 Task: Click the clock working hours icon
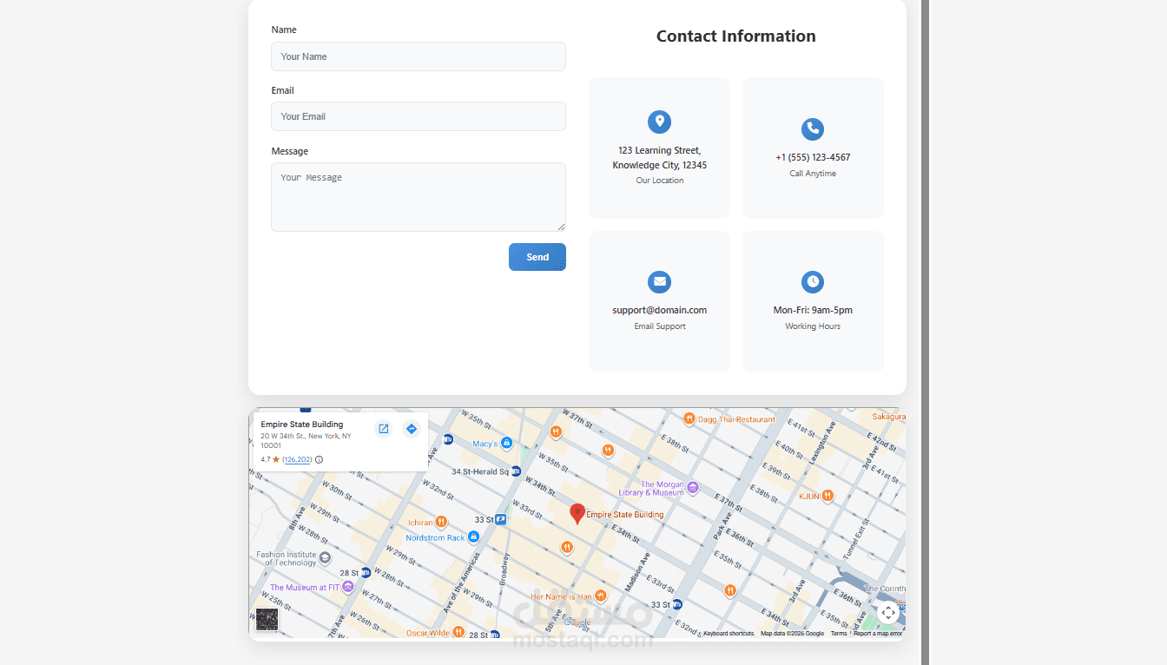813,282
